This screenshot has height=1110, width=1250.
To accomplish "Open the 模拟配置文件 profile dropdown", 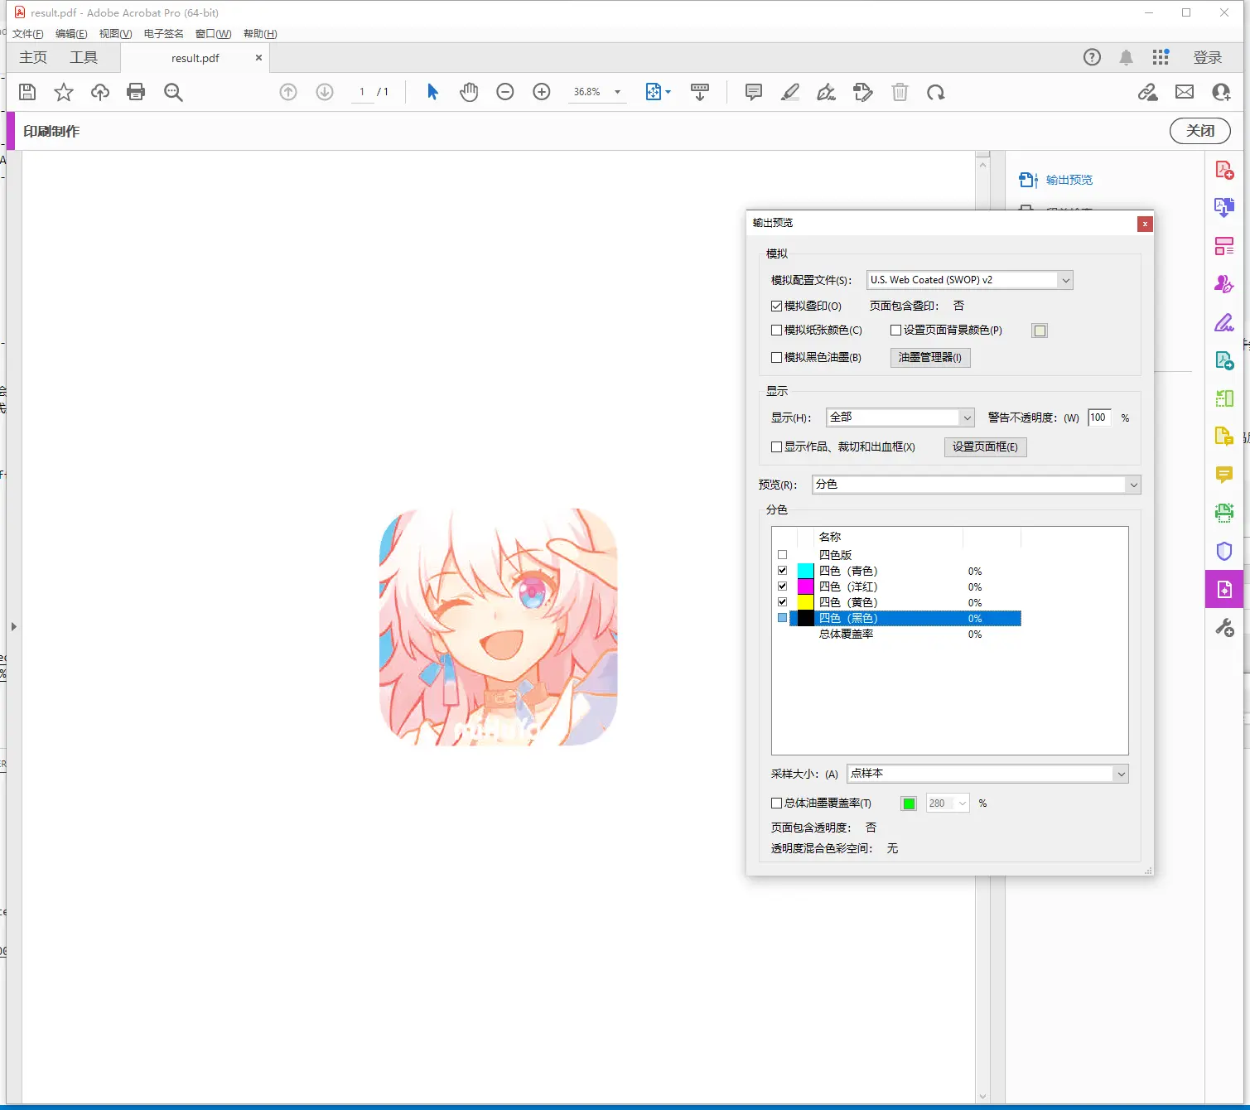I will pos(969,280).
